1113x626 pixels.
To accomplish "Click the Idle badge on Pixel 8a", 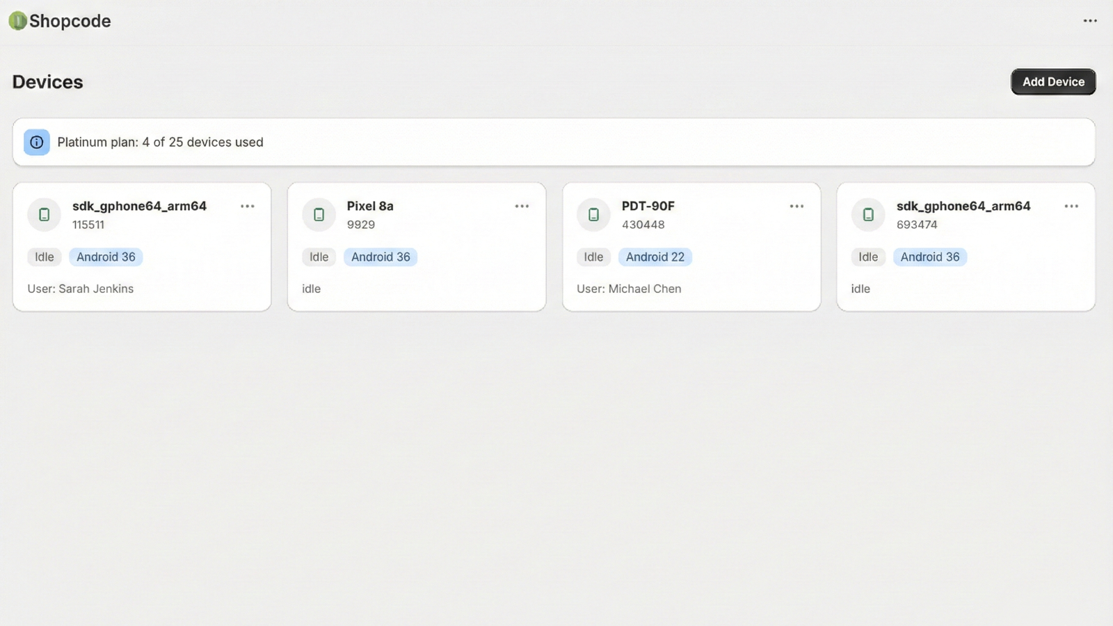I will pyautogui.click(x=319, y=257).
